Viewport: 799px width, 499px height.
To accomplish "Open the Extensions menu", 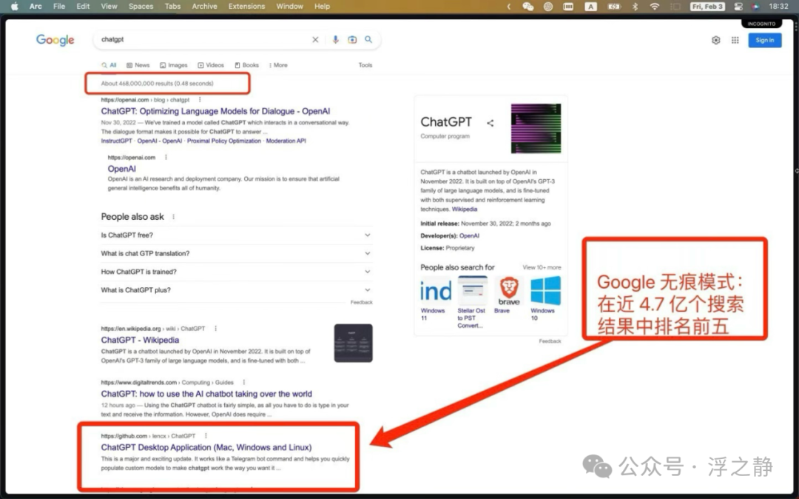I will (246, 6).
